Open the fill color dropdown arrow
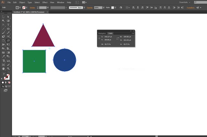Screen dimensions: 207x137 (20, 8)
